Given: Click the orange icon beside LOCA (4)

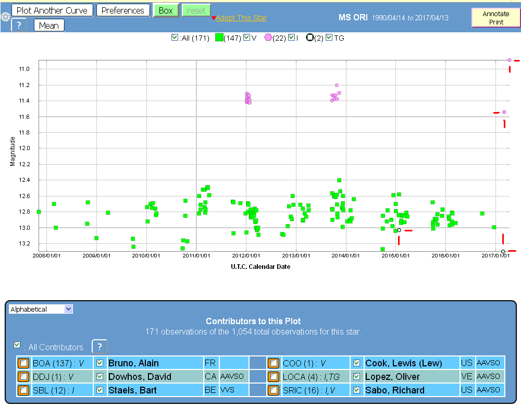Looking at the screenshot, I should (x=274, y=376).
